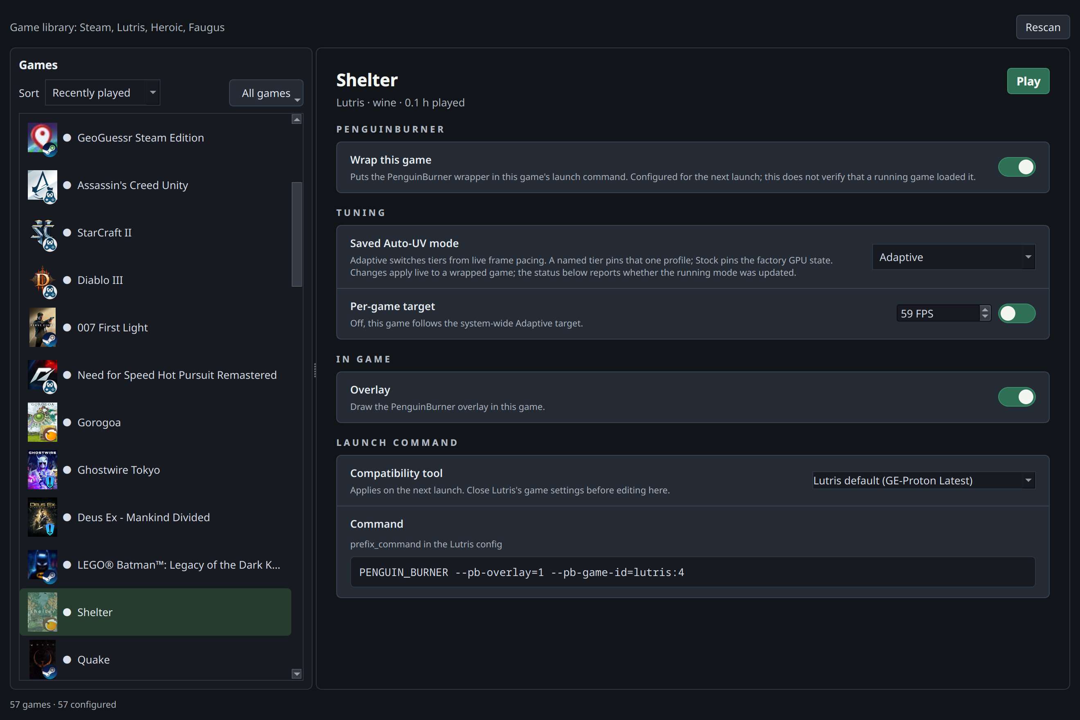This screenshot has height=720, width=1080.
Task: Click the Play button for Shelter
Action: (x=1028, y=81)
